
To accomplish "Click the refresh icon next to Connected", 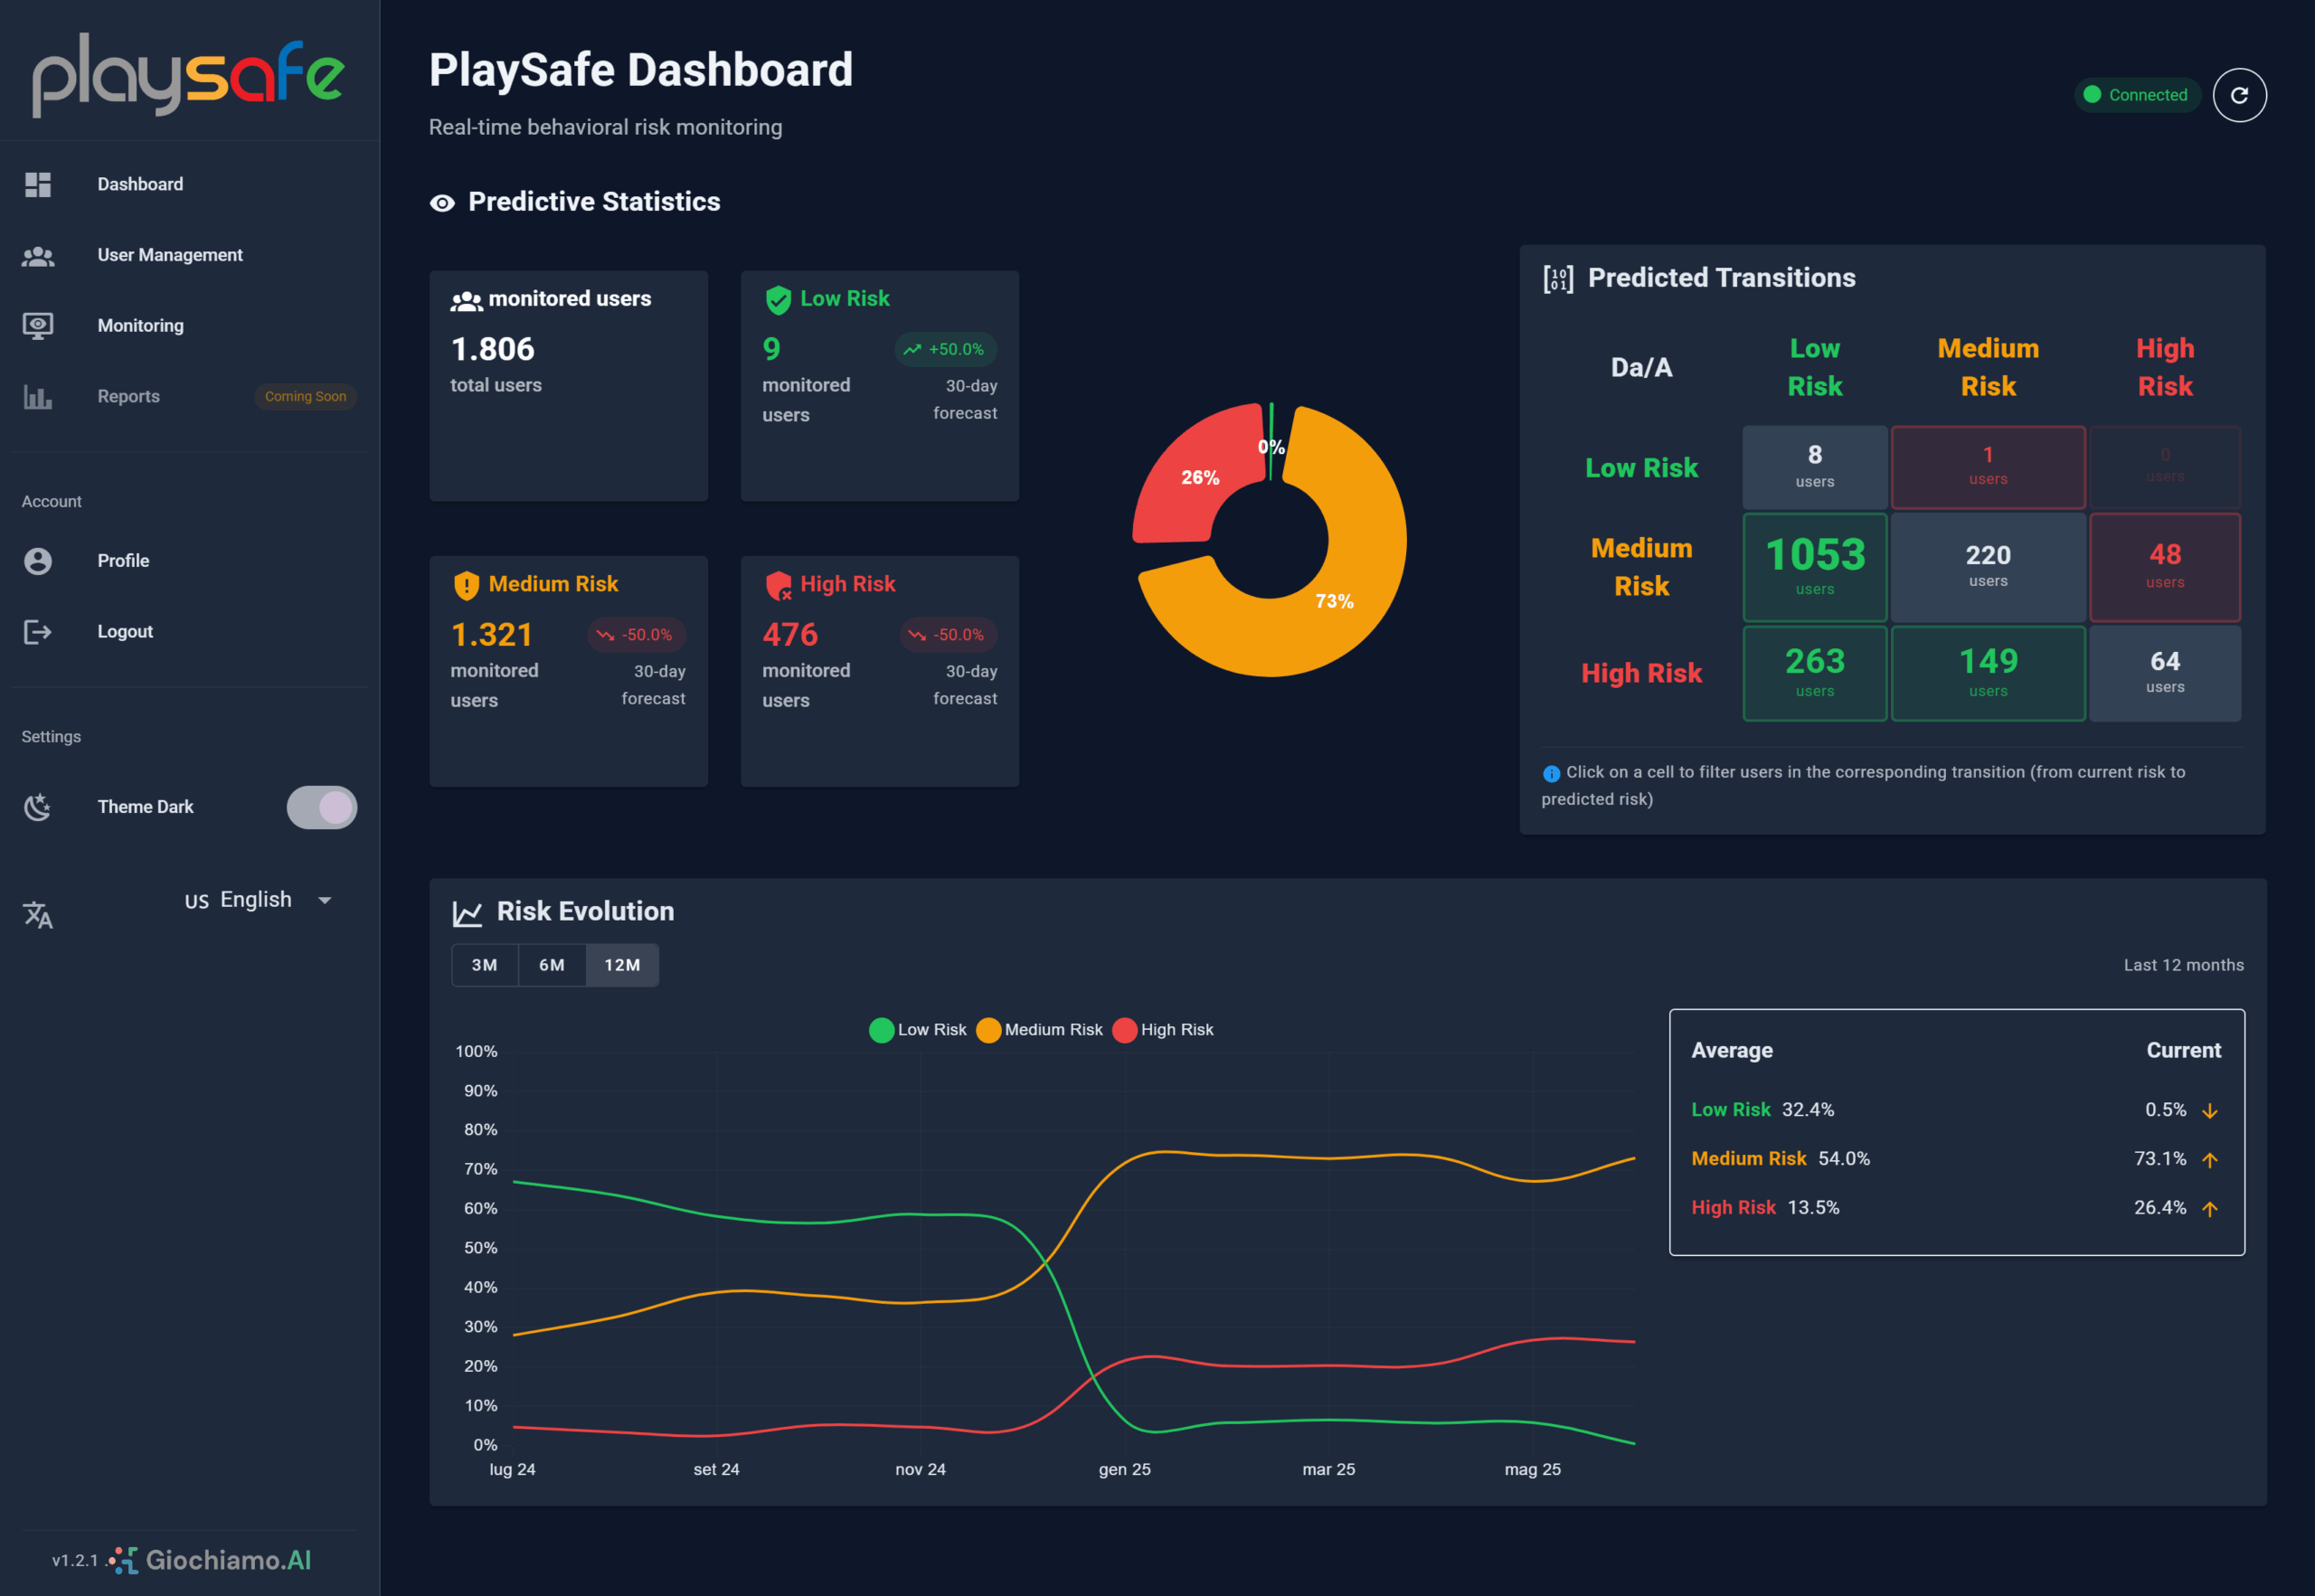I will 2239,95.
